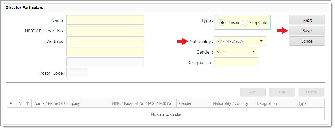335x130 pixels.
Task: Click the Edit button above the table
Action: [282, 92]
